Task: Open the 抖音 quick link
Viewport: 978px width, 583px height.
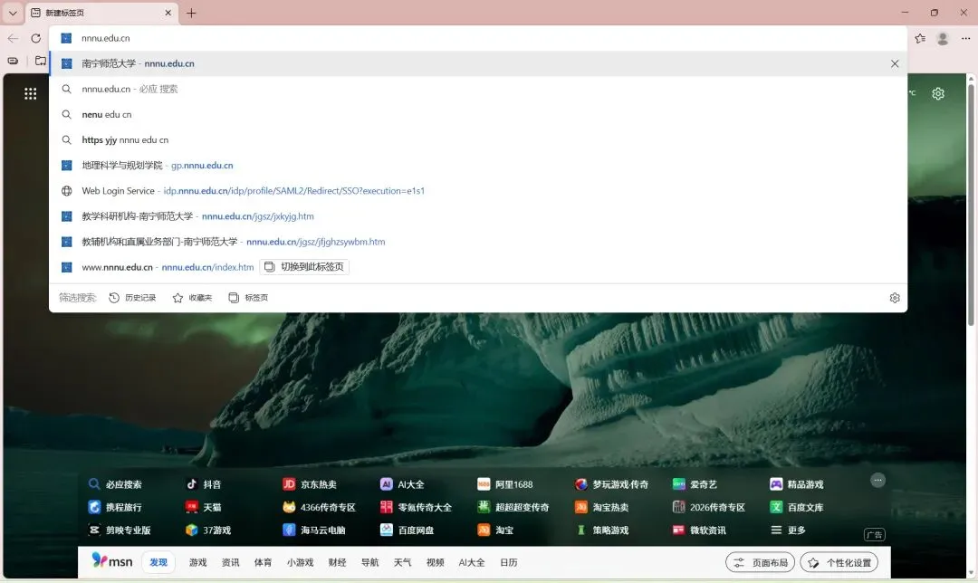Action: [204, 484]
